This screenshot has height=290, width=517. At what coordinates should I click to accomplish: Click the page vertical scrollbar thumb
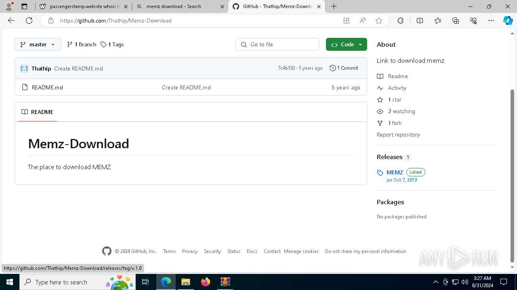[x=513, y=175]
